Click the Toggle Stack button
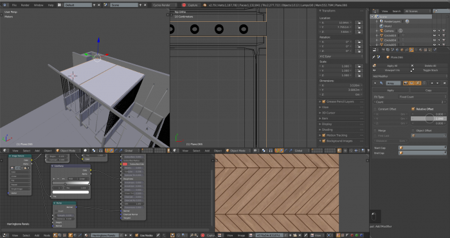This screenshot has width=450, height=238. click(x=429, y=70)
